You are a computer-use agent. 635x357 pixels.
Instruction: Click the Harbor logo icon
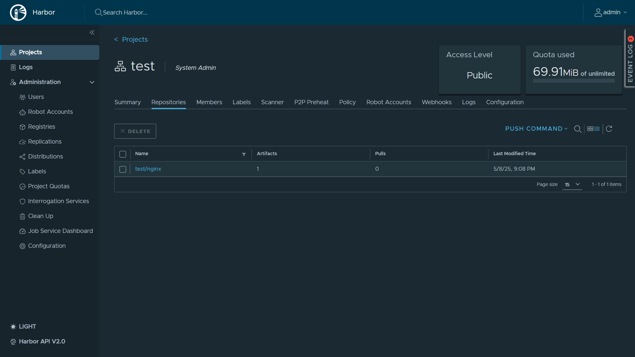(x=18, y=13)
